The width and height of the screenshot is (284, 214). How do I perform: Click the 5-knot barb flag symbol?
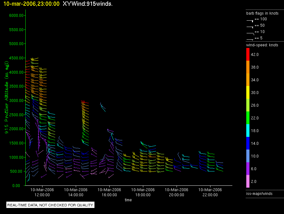coord(250,39)
